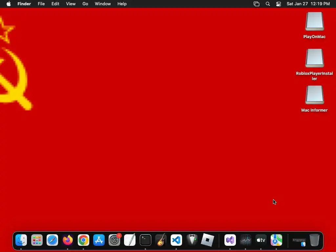The image size is (336, 252).
Task: Open Launchpad in the Dock
Action: tap(37, 240)
